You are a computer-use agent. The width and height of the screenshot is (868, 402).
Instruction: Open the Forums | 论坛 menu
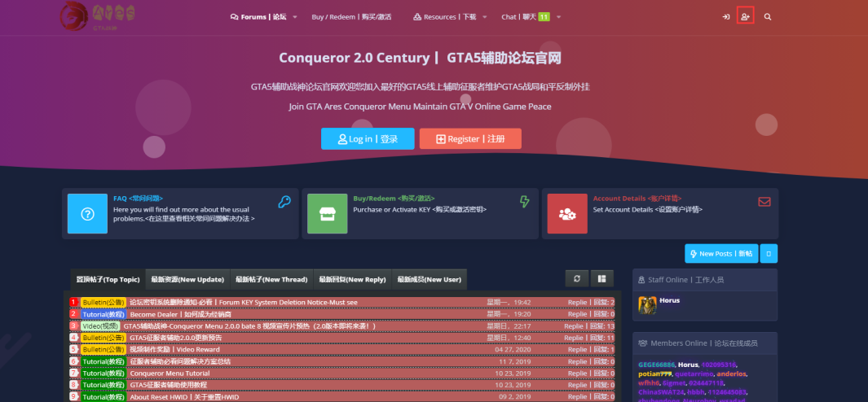pos(258,17)
